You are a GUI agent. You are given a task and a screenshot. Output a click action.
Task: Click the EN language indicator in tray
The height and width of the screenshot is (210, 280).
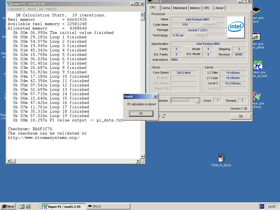pyautogui.click(x=262, y=206)
